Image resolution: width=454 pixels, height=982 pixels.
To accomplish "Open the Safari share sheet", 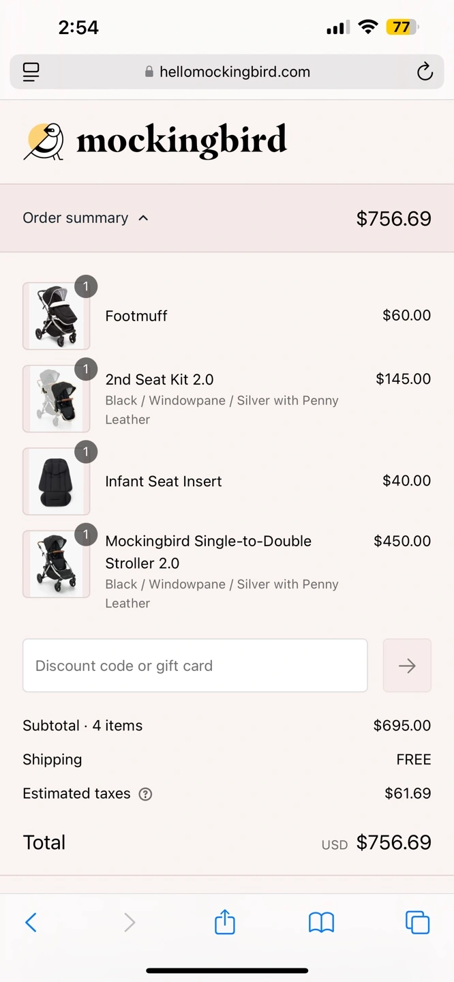I will (x=225, y=923).
